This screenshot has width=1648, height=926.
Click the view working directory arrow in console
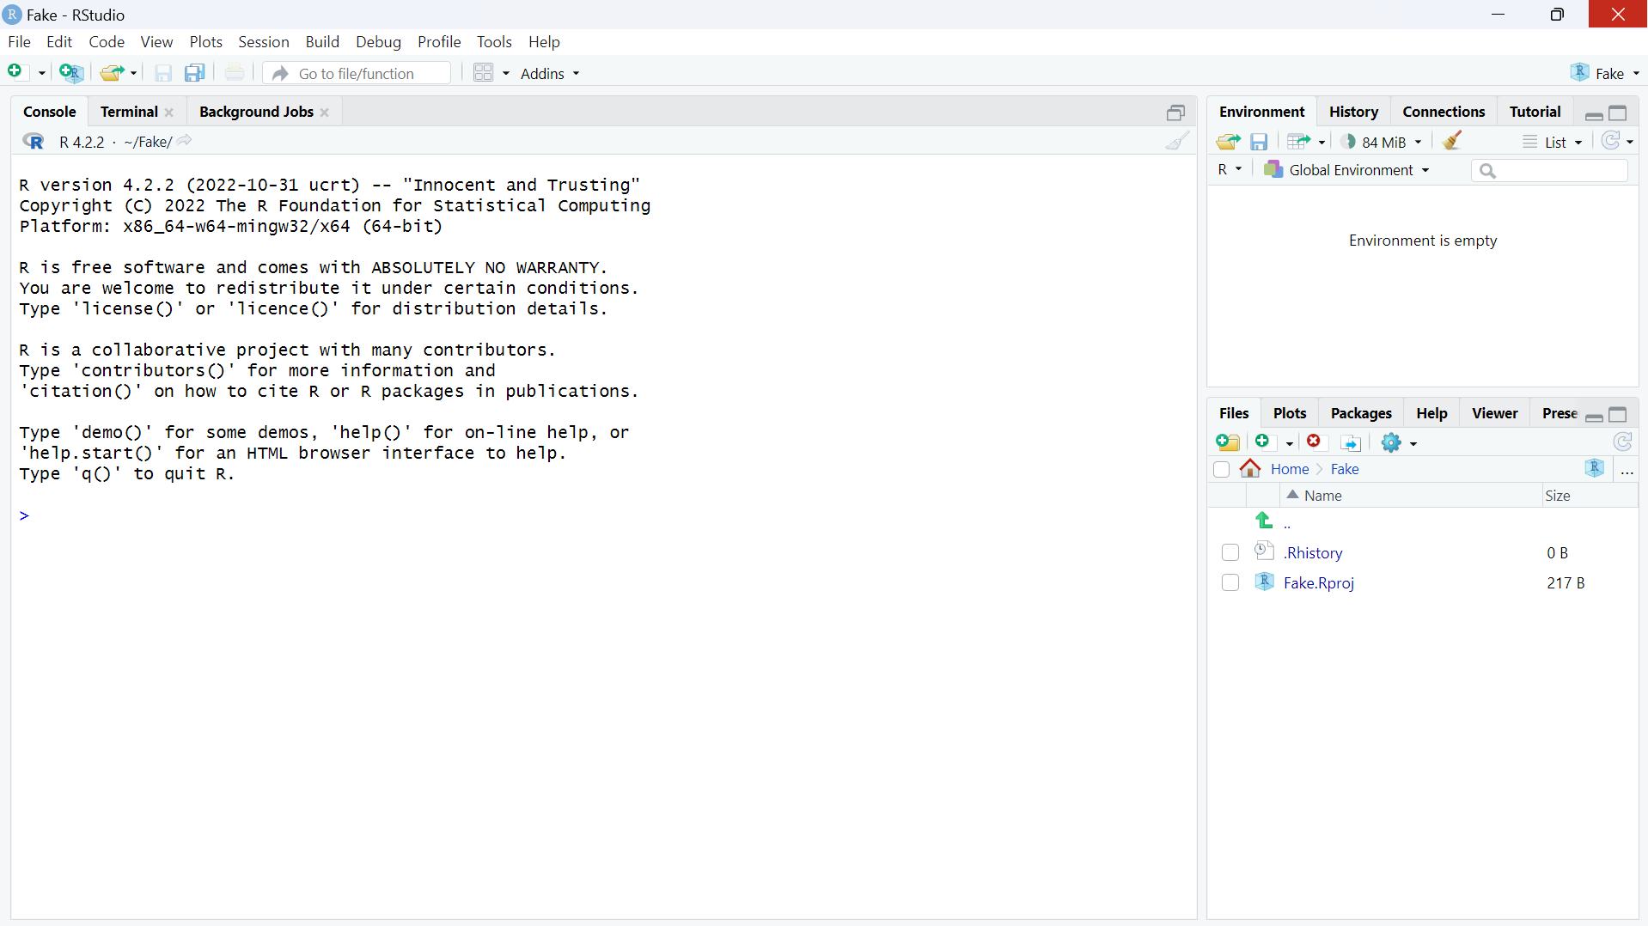coord(185,141)
